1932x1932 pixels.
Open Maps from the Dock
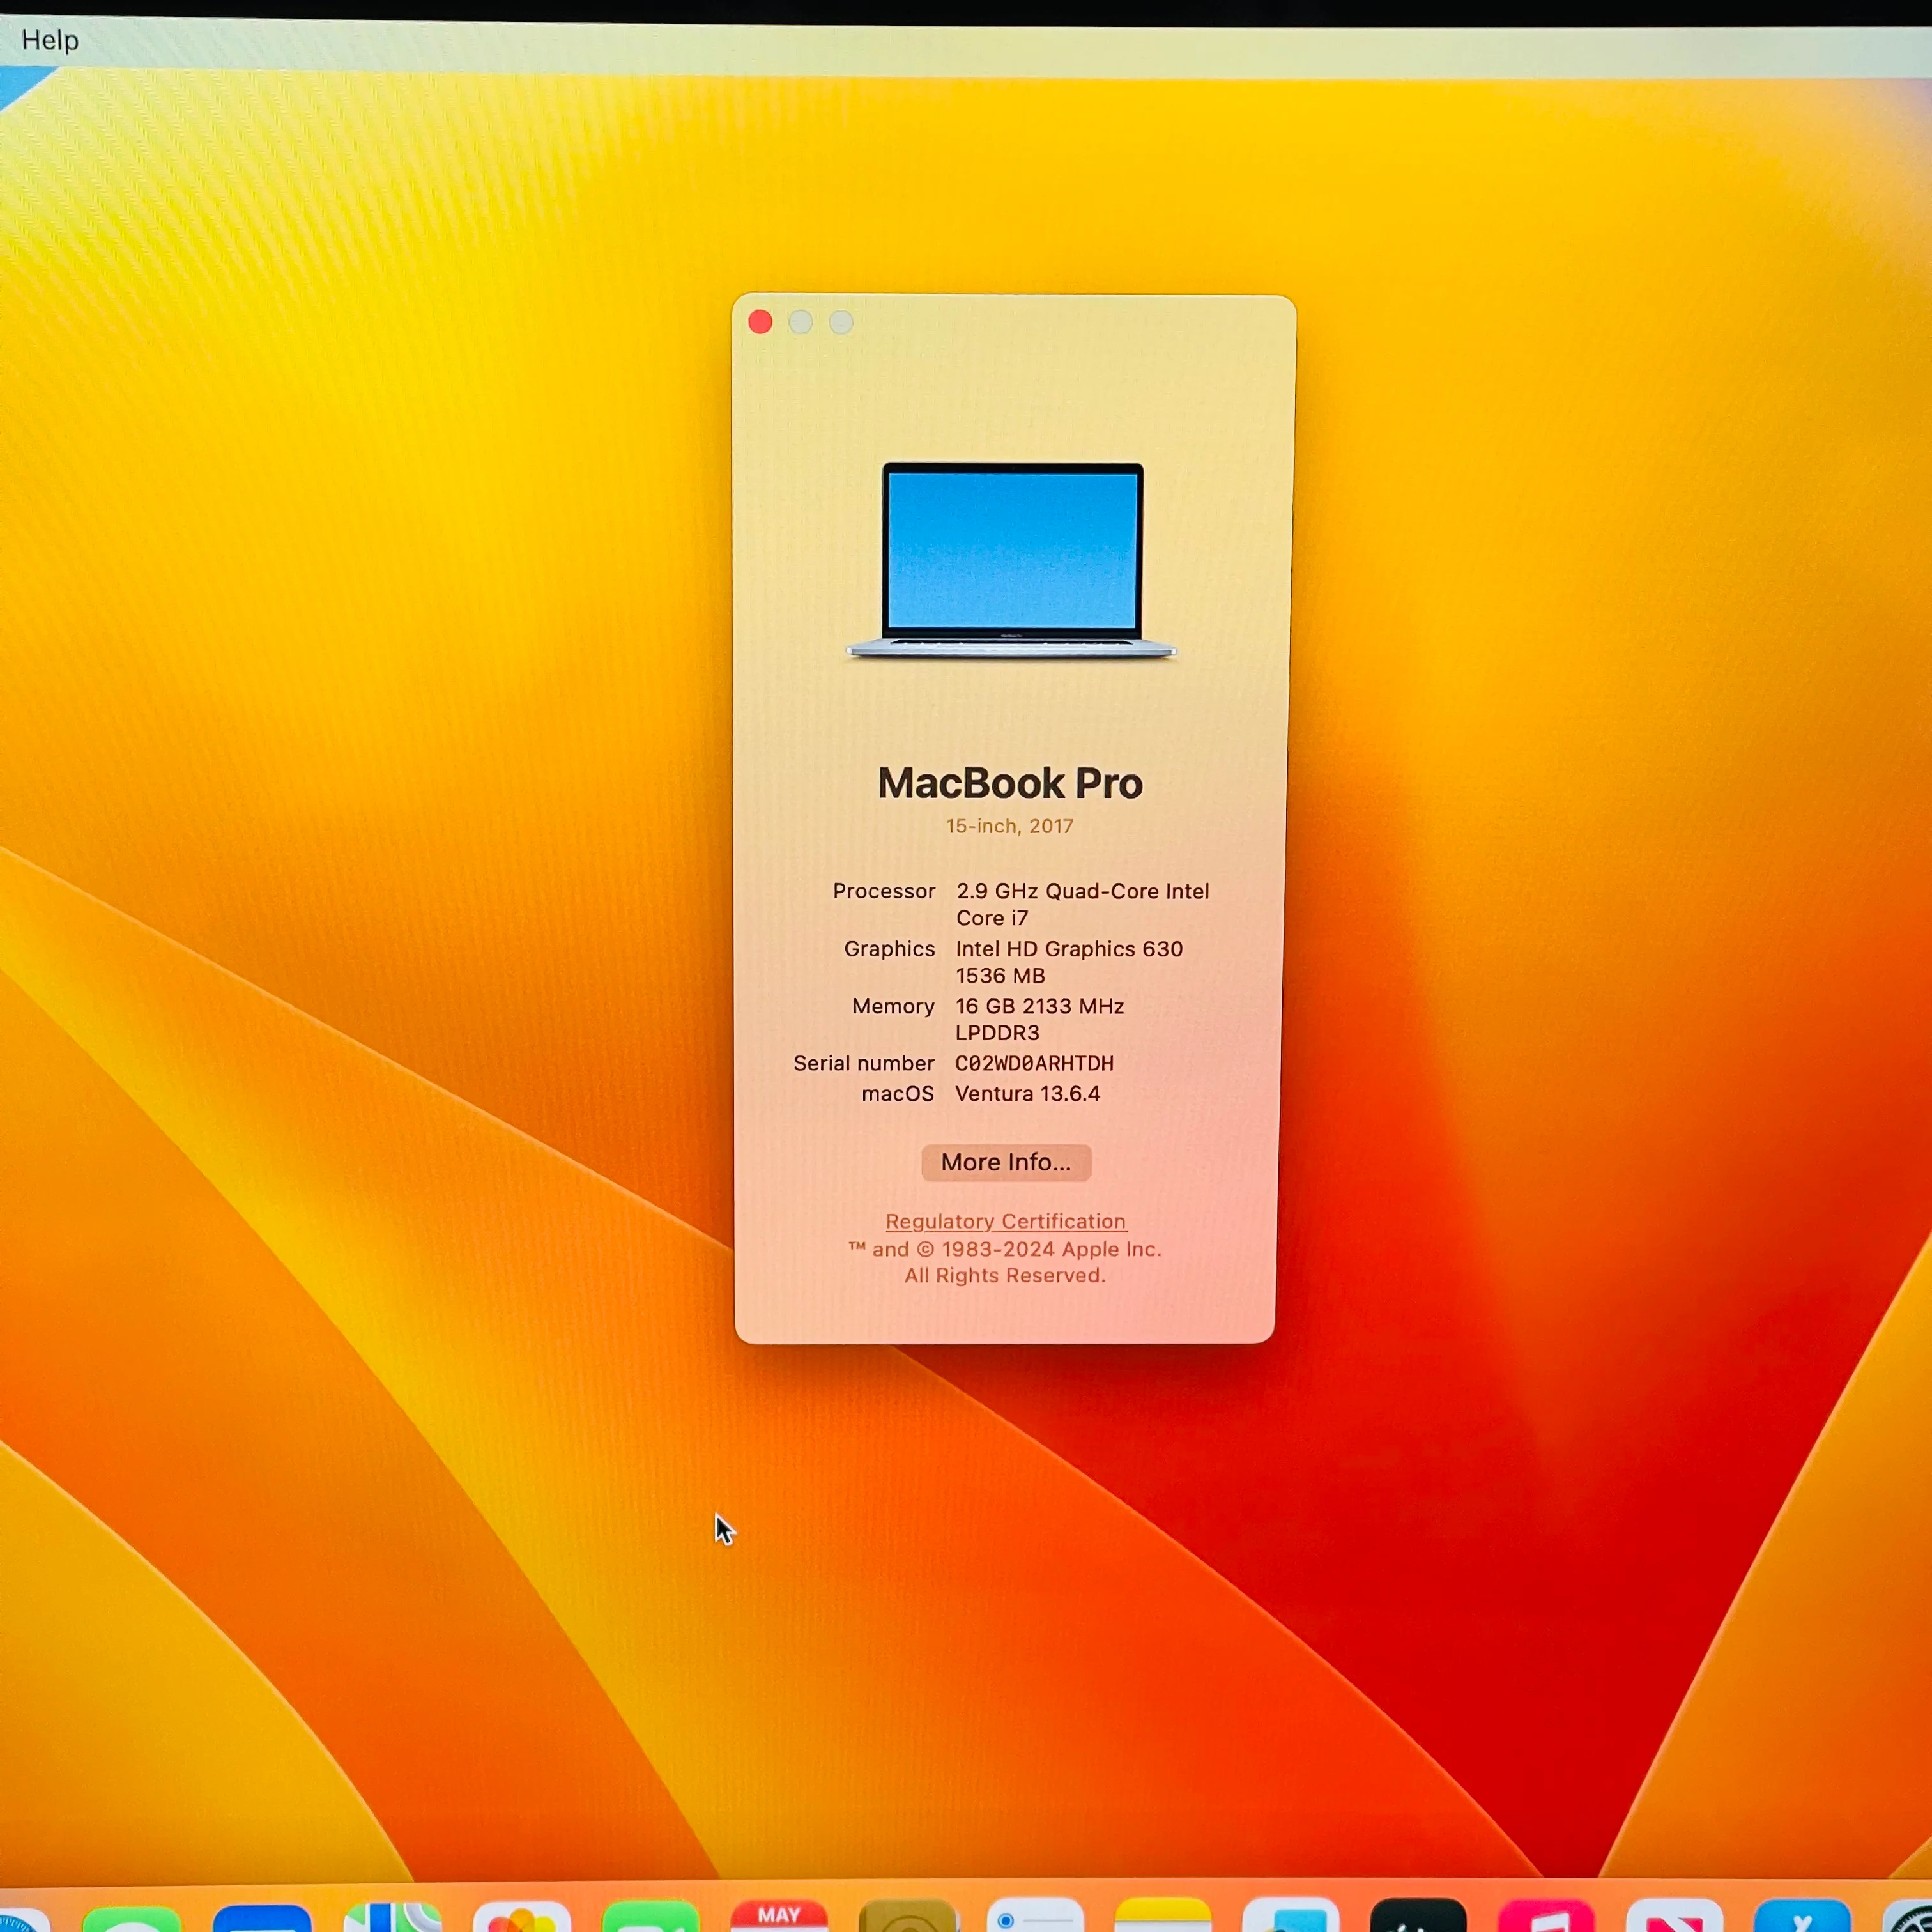click(392, 1916)
